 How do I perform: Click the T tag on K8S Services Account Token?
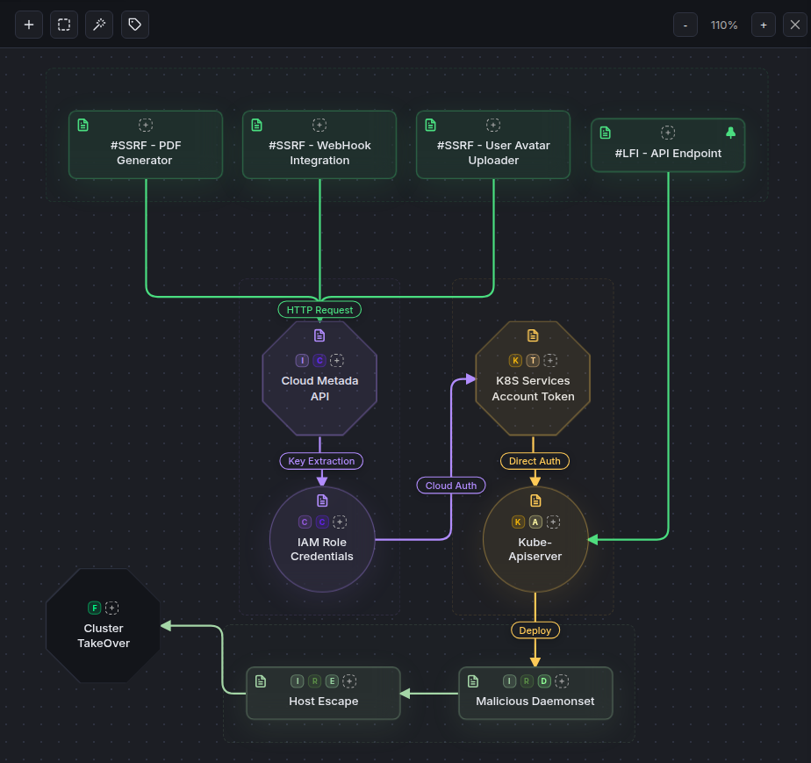pos(533,361)
